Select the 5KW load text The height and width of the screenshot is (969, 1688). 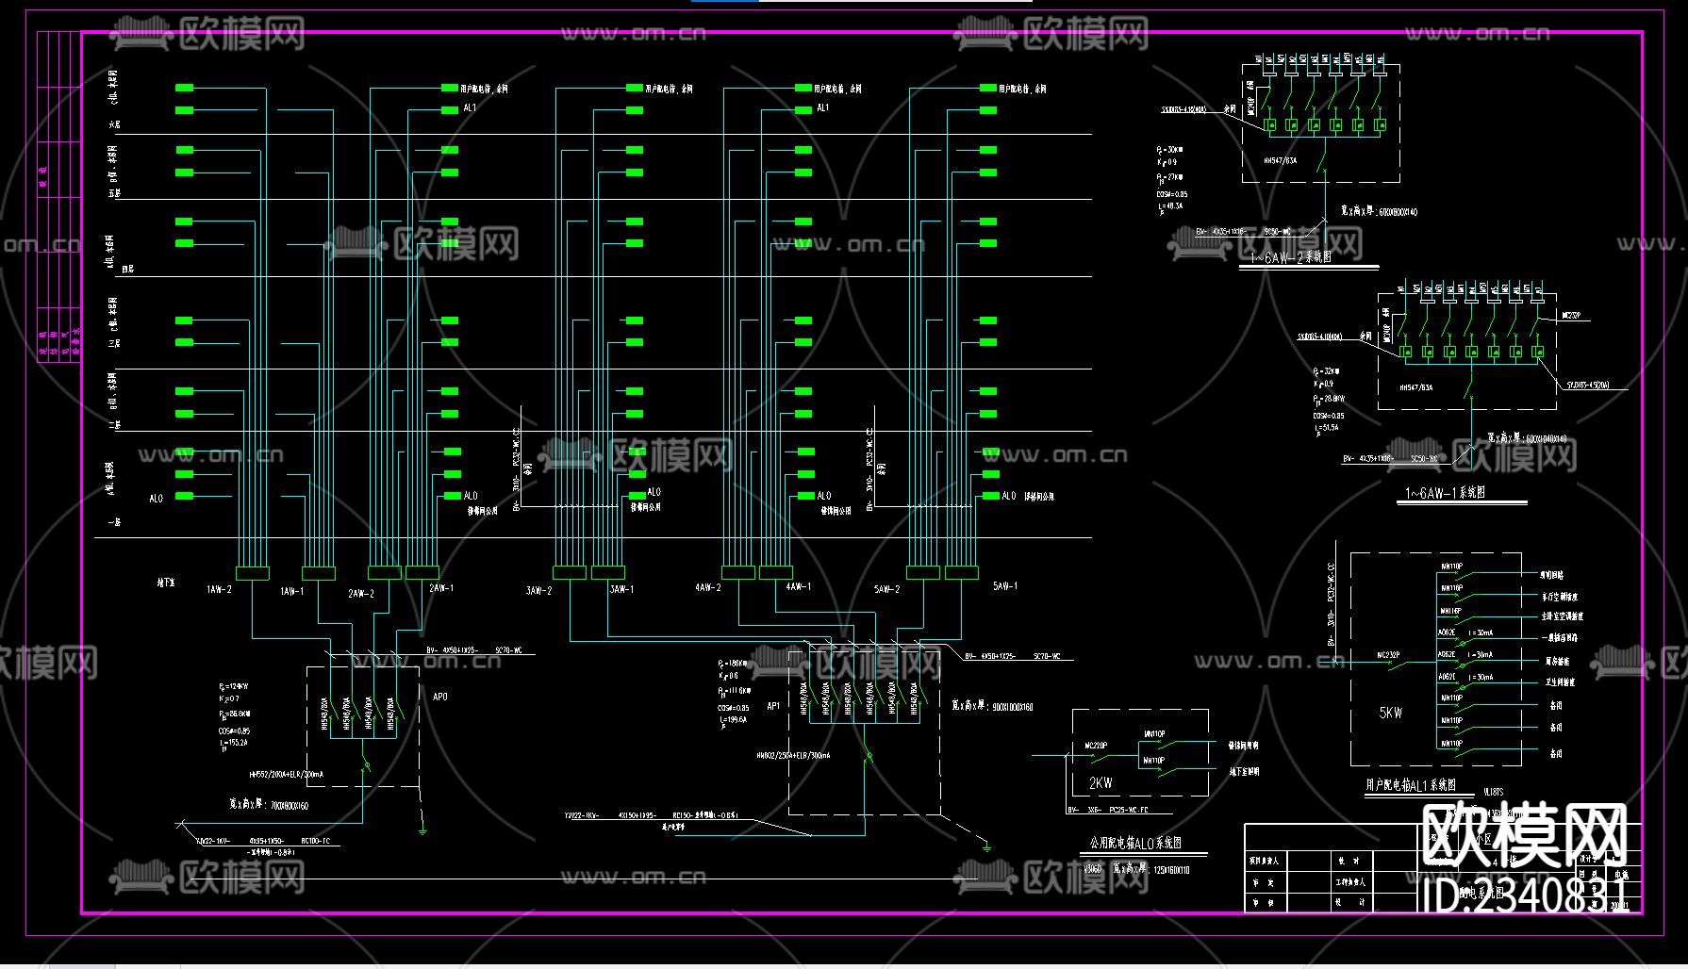pyautogui.click(x=1391, y=713)
